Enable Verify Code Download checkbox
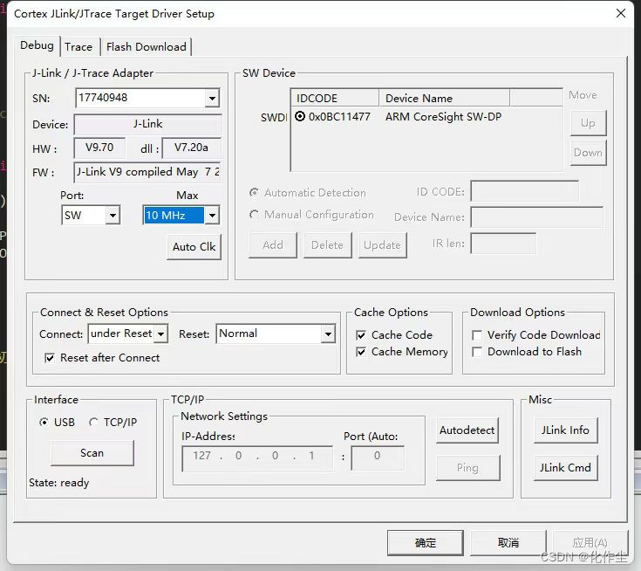The width and height of the screenshot is (641, 571). [477, 335]
